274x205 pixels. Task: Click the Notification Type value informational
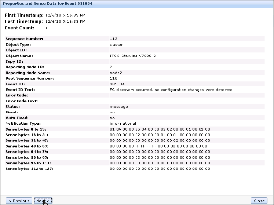coord(123,124)
